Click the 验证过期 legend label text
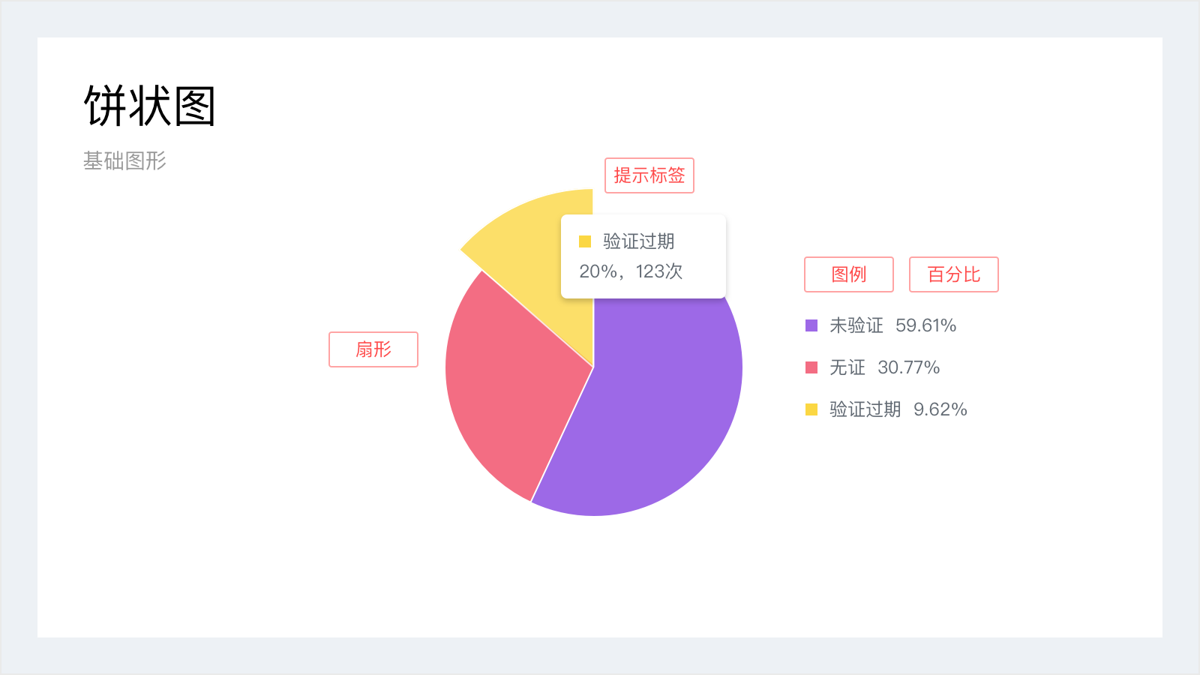1200x675 pixels. (x=865, y=409)
